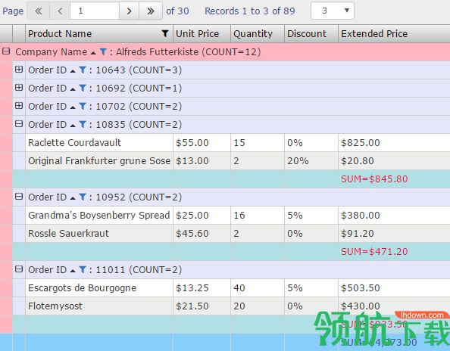Screen dimensions: 450x351
Task: Click the Company Name sort arrow
Action: click(x=93, y=53)
